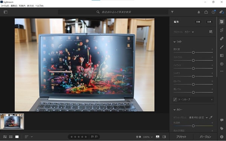
Task: Click the コントラスト contrast slider handle
Action: coord(193,61)
